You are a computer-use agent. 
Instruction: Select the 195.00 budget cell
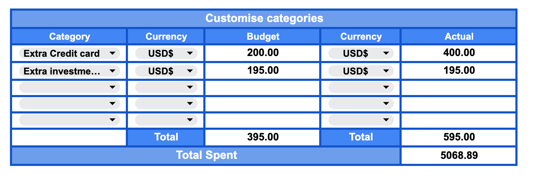pyautogui.click(x=263, y=71)
